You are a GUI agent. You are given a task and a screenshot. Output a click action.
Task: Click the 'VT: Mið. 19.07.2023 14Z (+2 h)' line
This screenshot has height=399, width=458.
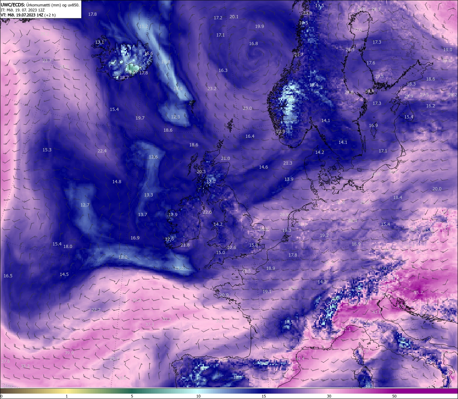click(28, 15)
